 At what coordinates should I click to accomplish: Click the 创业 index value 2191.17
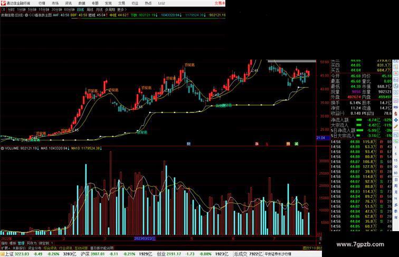[x=174, y=254]
